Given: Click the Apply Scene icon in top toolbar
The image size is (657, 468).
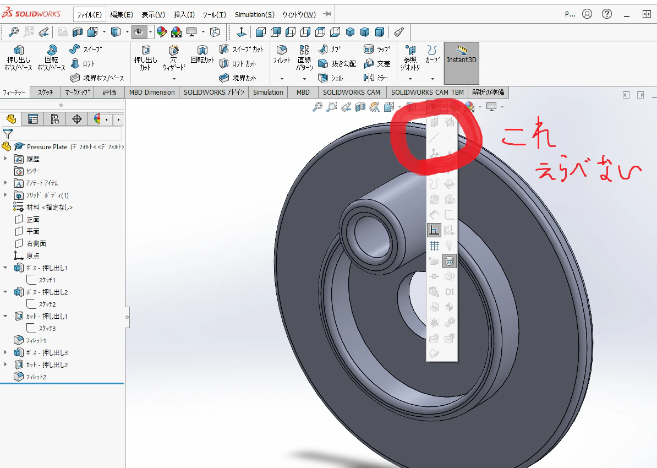Looking at the screenshot, I should tap(177, 32).
